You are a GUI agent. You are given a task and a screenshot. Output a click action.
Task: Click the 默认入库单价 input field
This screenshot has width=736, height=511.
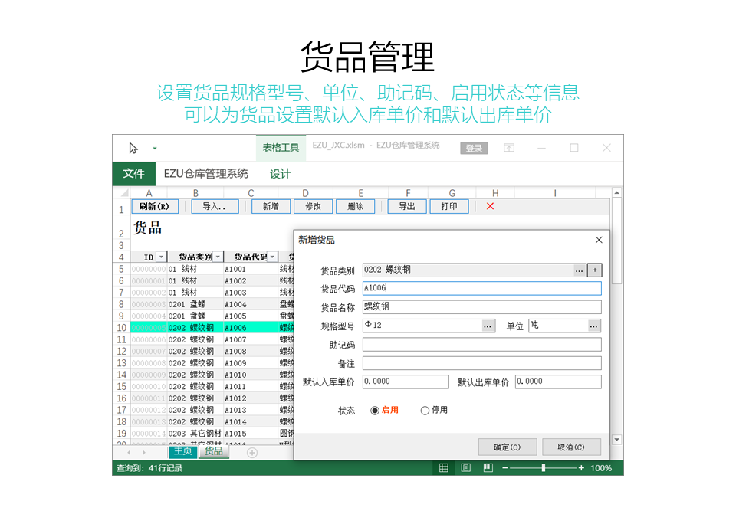click(x=406, y=382)
